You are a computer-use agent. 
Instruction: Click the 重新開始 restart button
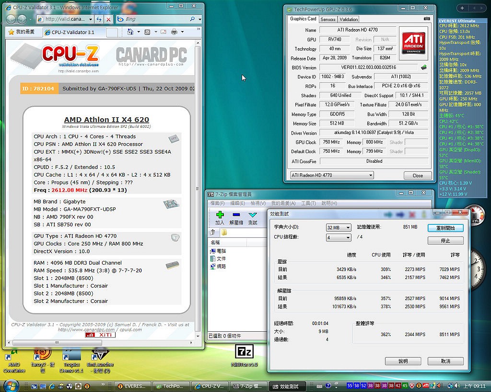445,228
